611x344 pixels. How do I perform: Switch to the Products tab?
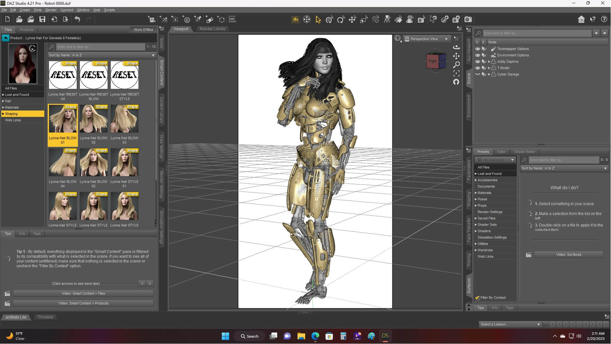click(27, 30)
